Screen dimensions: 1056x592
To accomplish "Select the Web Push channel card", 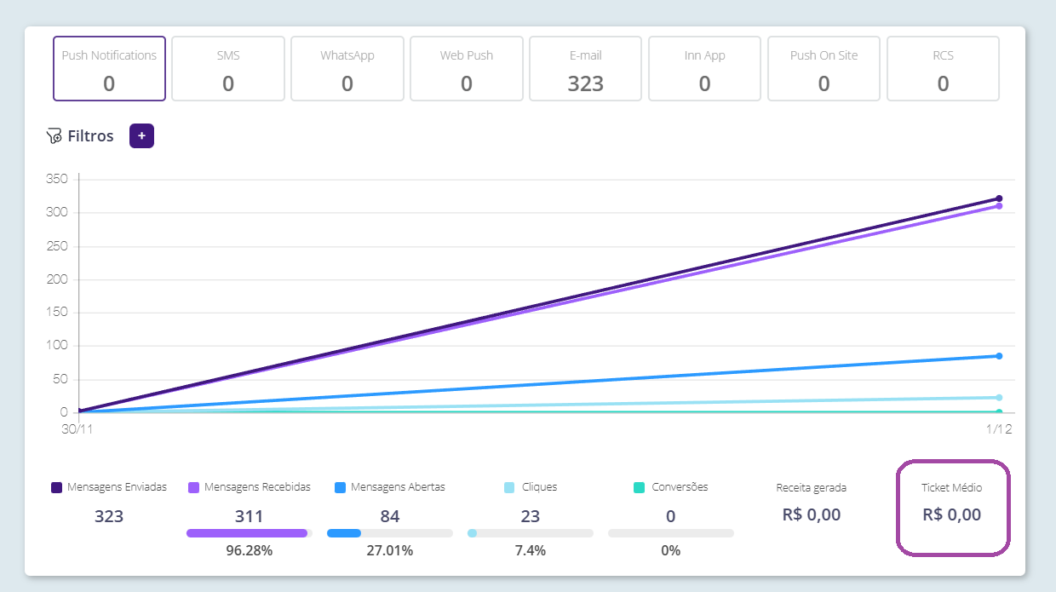I will tap(467, 69).
